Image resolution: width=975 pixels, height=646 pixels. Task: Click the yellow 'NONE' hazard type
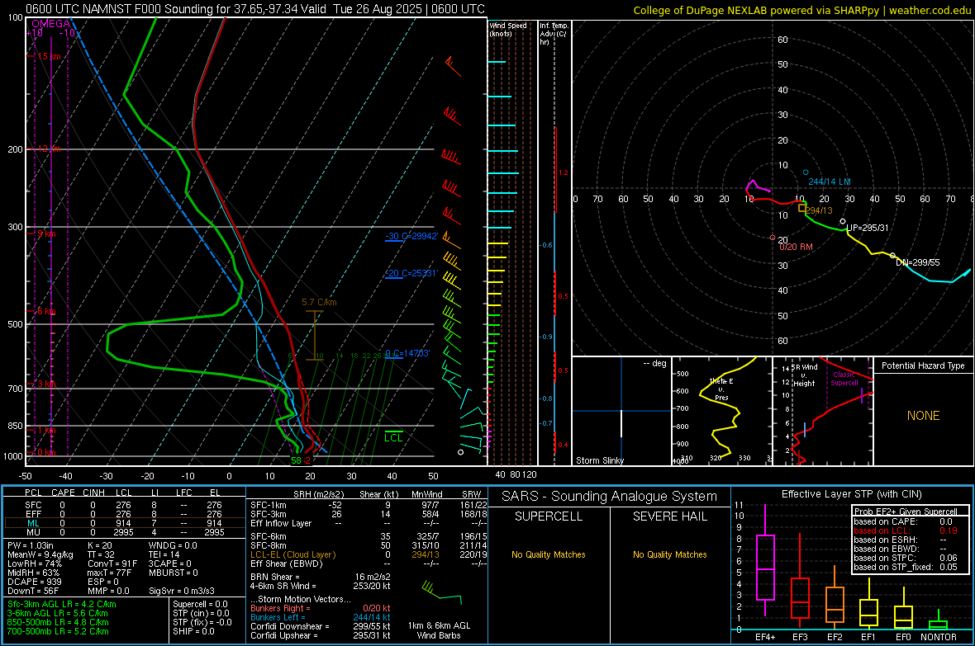click(924, 416)
